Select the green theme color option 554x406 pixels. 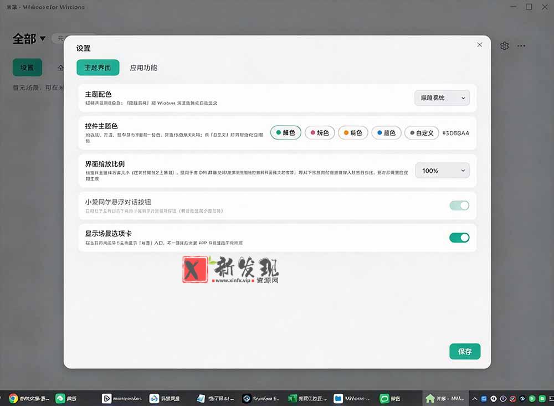[x=285, y=132]
